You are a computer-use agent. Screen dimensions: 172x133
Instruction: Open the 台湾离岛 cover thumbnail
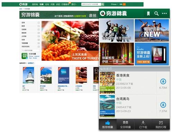[107, 106]
